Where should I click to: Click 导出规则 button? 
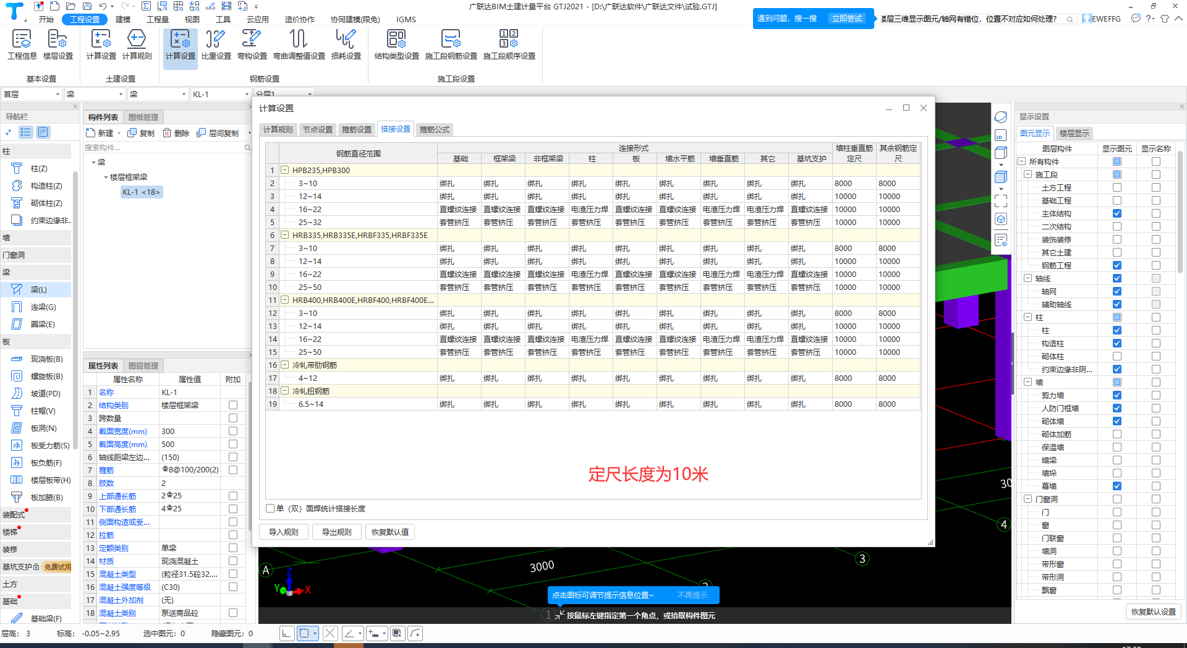point(337,532)
